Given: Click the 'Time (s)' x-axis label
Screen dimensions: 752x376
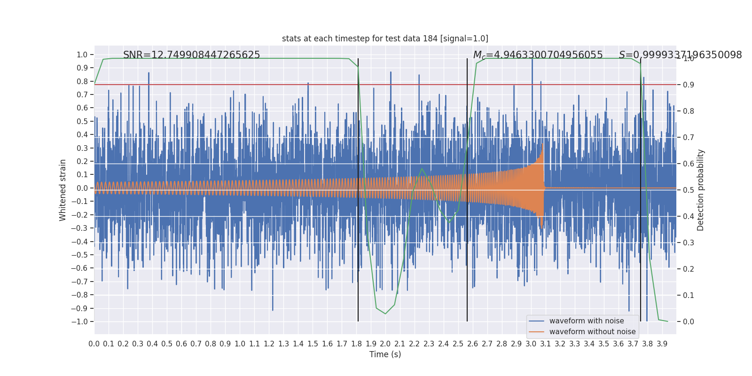Looking at the screenshot, I should [x=385, y=354].
